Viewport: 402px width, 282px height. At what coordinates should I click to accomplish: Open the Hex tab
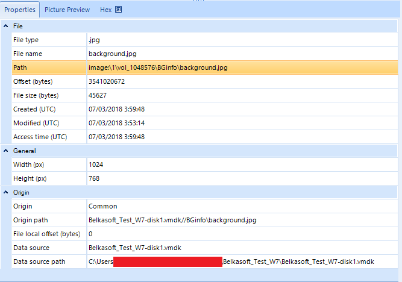pos(105,10)
